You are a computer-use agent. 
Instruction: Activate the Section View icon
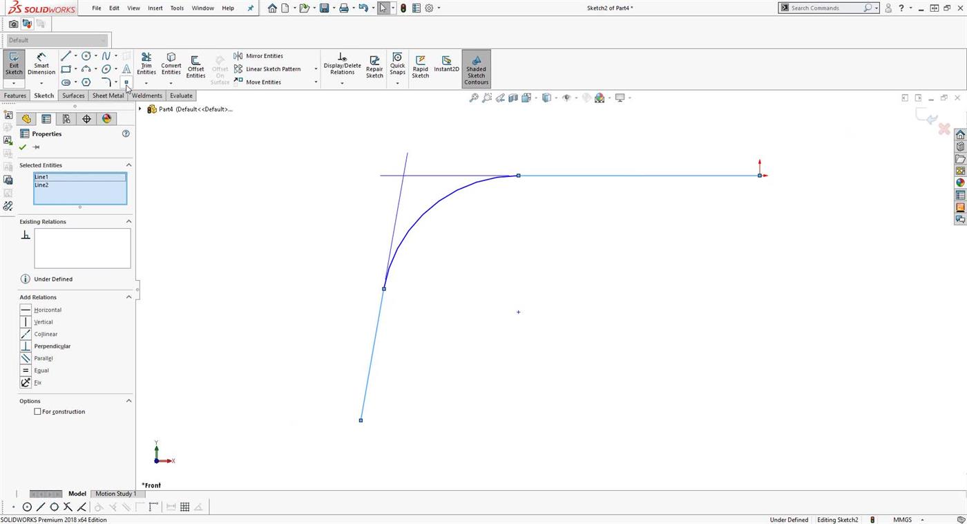point(513,97)
